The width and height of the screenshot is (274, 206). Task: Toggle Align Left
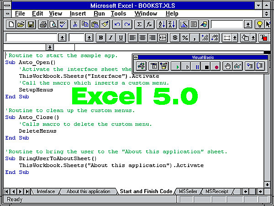(x=133, y=38)
